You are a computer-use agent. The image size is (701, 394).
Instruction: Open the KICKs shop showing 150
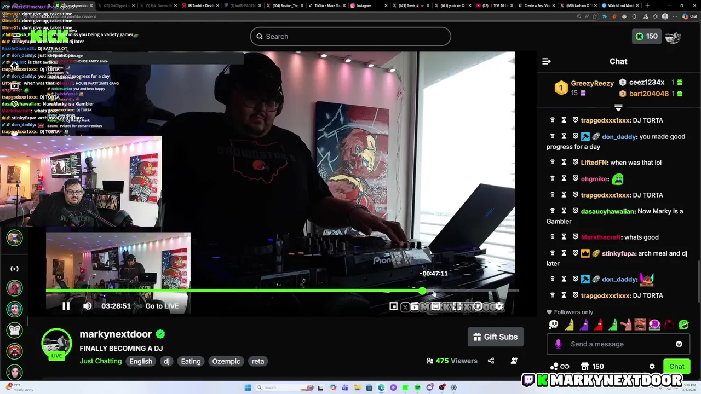coord(592,367)
